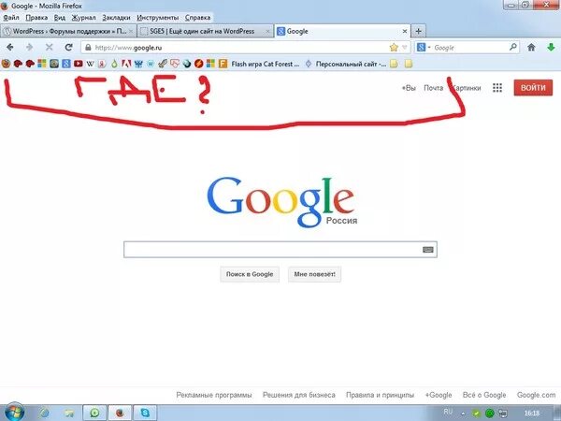The height and width of the screenshot is (421, 561).
Task: Open Skype from the taskbar
Action: pyautogui.click(x=145, y=413)
